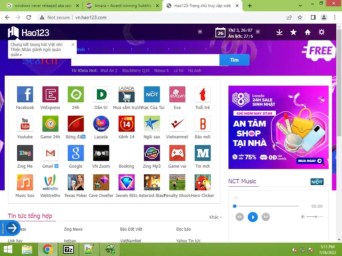Image resolution: width=342 pixels, height=256 pixels.
Task: Open the Báo Đất Việt link
Action: pyautogui.click(x=131, y=229)
